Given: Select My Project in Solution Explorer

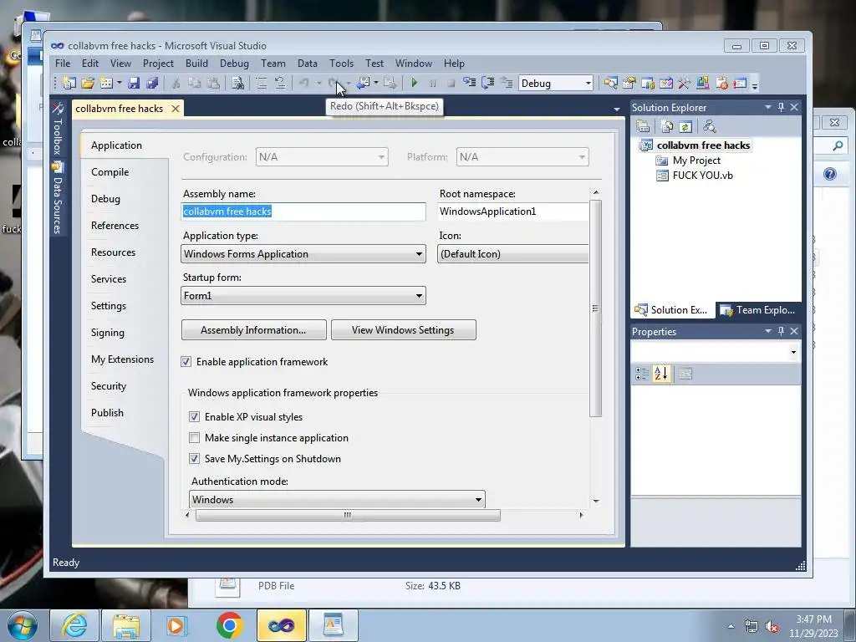Looking at the screenshot, I should tap(696, 160).
